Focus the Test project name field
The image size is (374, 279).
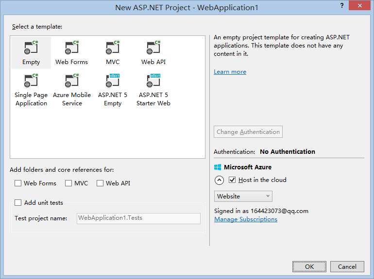(138, 218)
